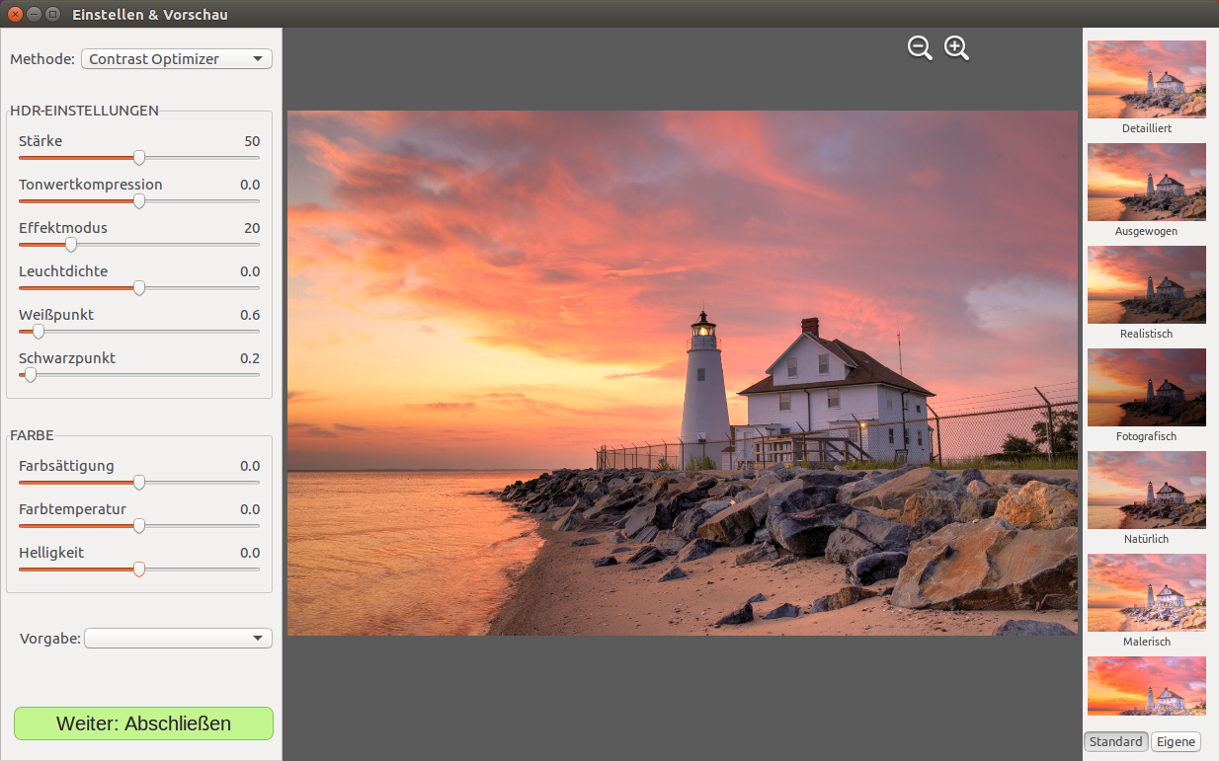Zoom out the preview image
The height and width of the screenshot is (761, 1219).
pyautogui.click(x=920, y=47)
